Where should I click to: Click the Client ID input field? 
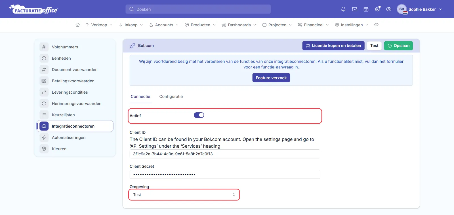point(225,154)
